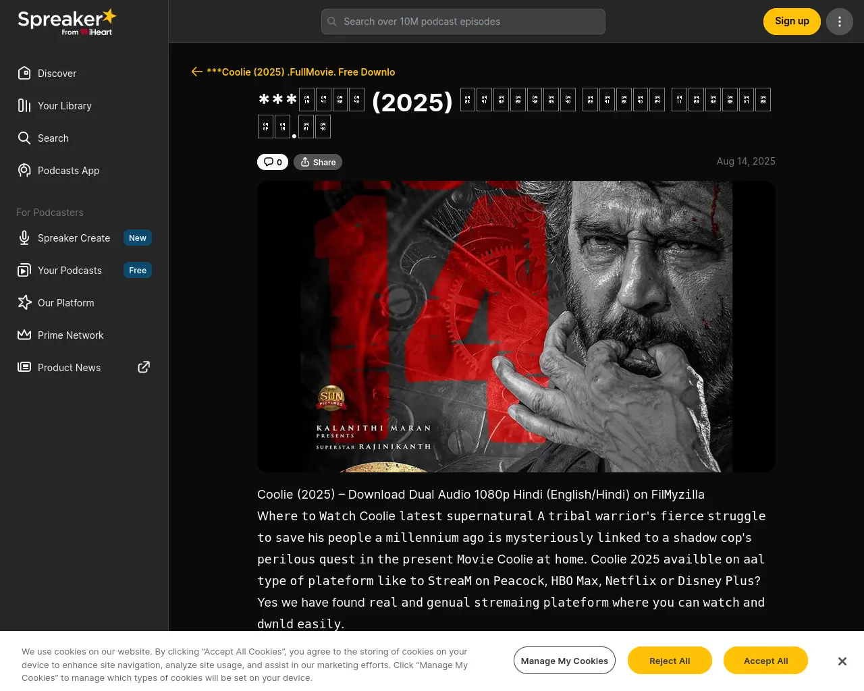Dismiss the cookie banner with X
Screen dimensions: 864x691
(x=842, y=661)
